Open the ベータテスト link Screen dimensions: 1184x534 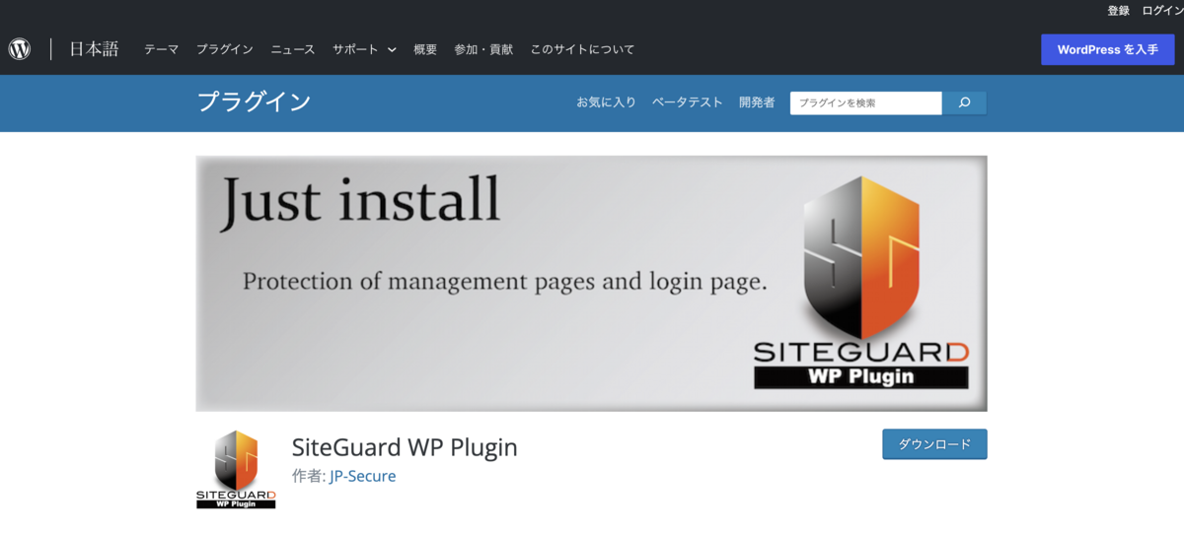click(x=687, y=102)
